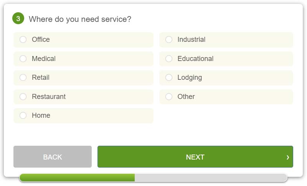The height and width of the screenshot is (186, 307).
Task: Click the unfilled gray progress bar portion
Action: point(210,178)
